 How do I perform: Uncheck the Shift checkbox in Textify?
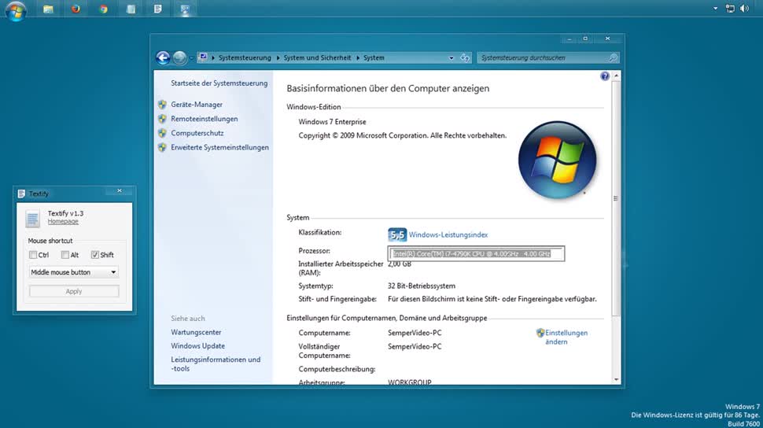point(95,255)
